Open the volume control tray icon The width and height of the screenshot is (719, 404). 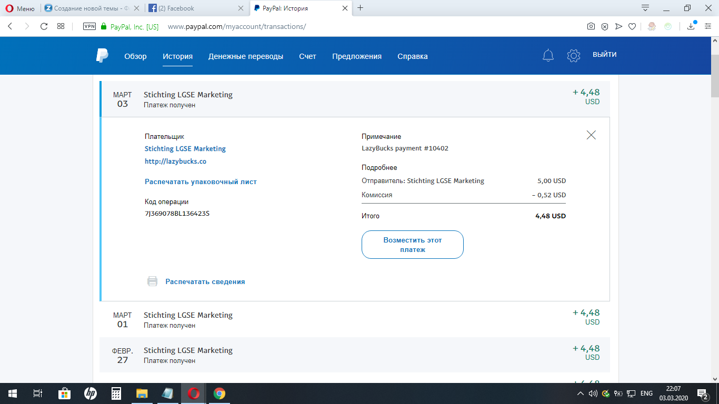(593, 393)
